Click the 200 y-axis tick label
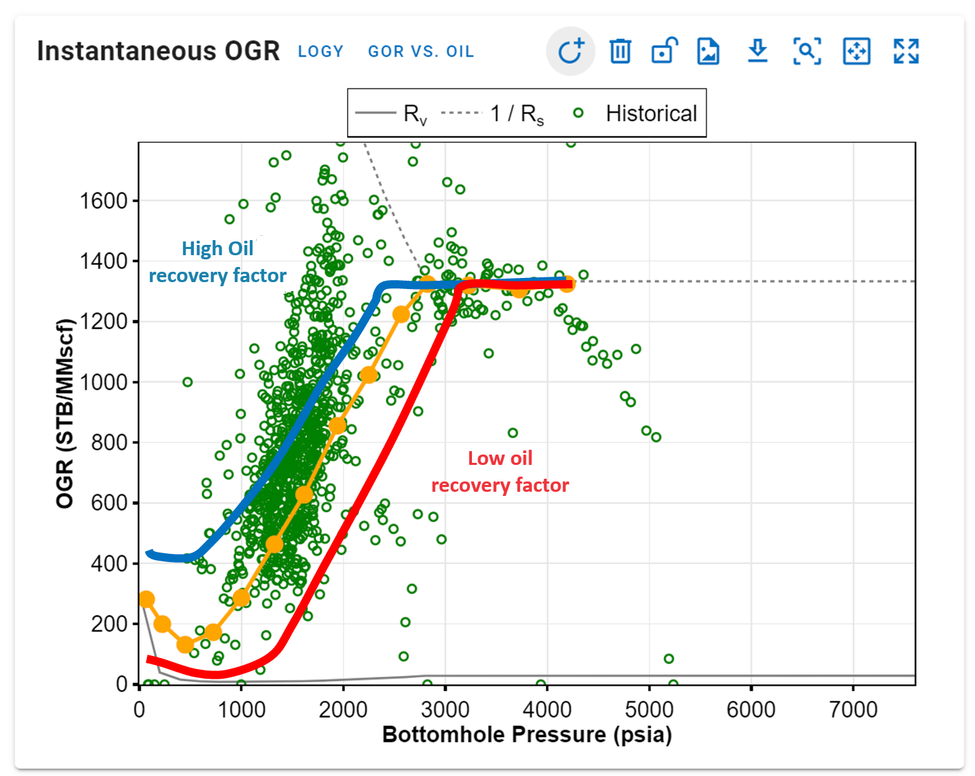 110,624
